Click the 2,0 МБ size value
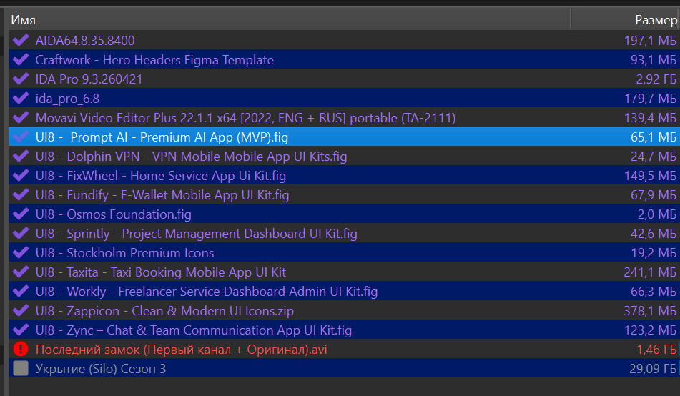 (x=657, y=214)
